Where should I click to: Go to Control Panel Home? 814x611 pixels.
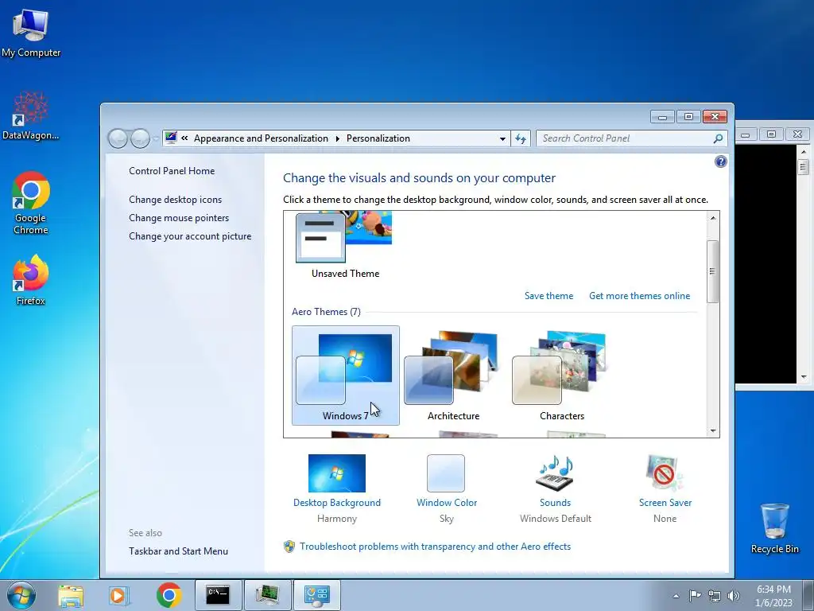[x=172, y=171]
